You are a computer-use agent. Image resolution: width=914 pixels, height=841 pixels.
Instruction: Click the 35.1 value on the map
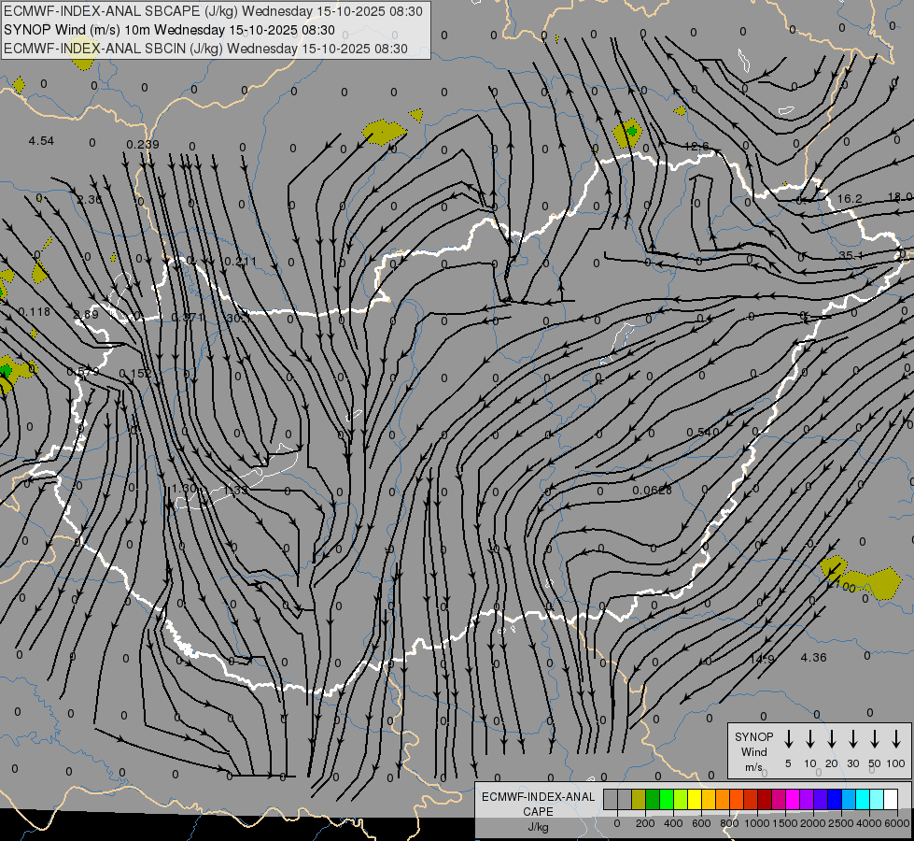(x=851, y=255)
